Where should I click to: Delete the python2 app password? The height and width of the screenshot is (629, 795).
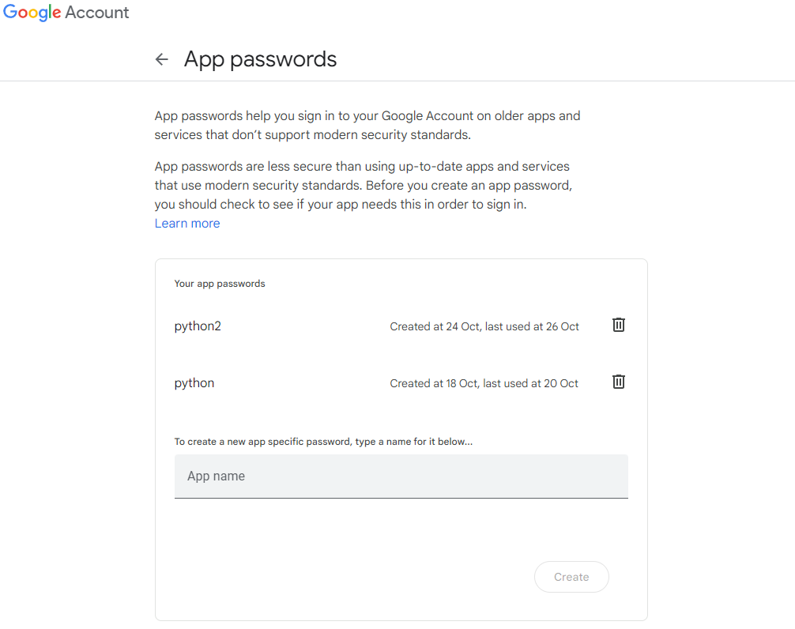tap(618, 325)
